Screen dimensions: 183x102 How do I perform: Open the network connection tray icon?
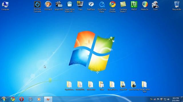165,99
